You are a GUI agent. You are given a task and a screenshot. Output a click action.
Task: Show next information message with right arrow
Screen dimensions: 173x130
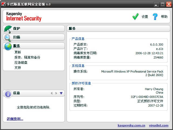(x=56, y=93)
